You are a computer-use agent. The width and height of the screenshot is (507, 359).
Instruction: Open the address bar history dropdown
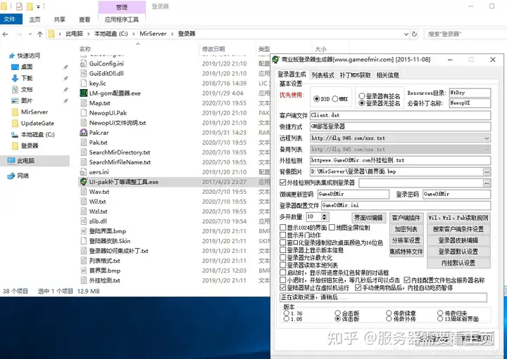click(406, 34)
